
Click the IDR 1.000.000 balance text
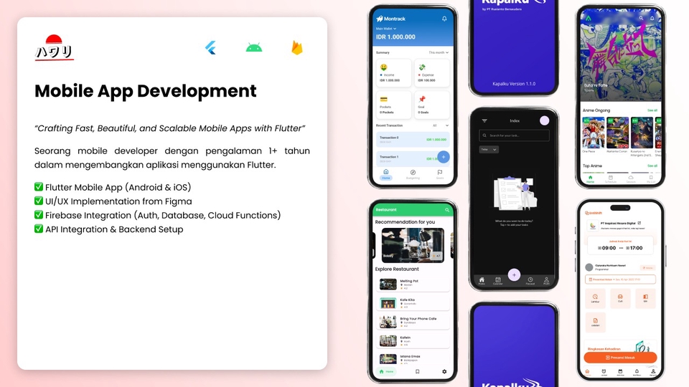[x=395, y=37]
